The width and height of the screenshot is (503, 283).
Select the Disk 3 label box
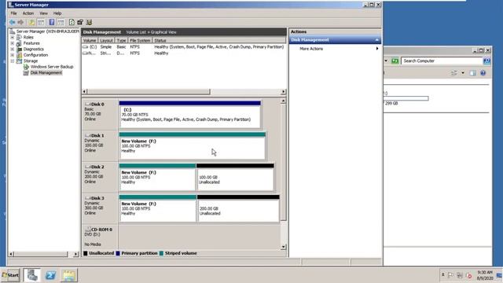(x=100, y=208)
